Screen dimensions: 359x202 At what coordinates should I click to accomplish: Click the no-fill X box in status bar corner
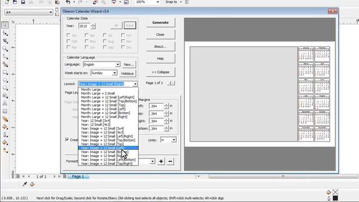pyautogui.click(x=335, y=192)
